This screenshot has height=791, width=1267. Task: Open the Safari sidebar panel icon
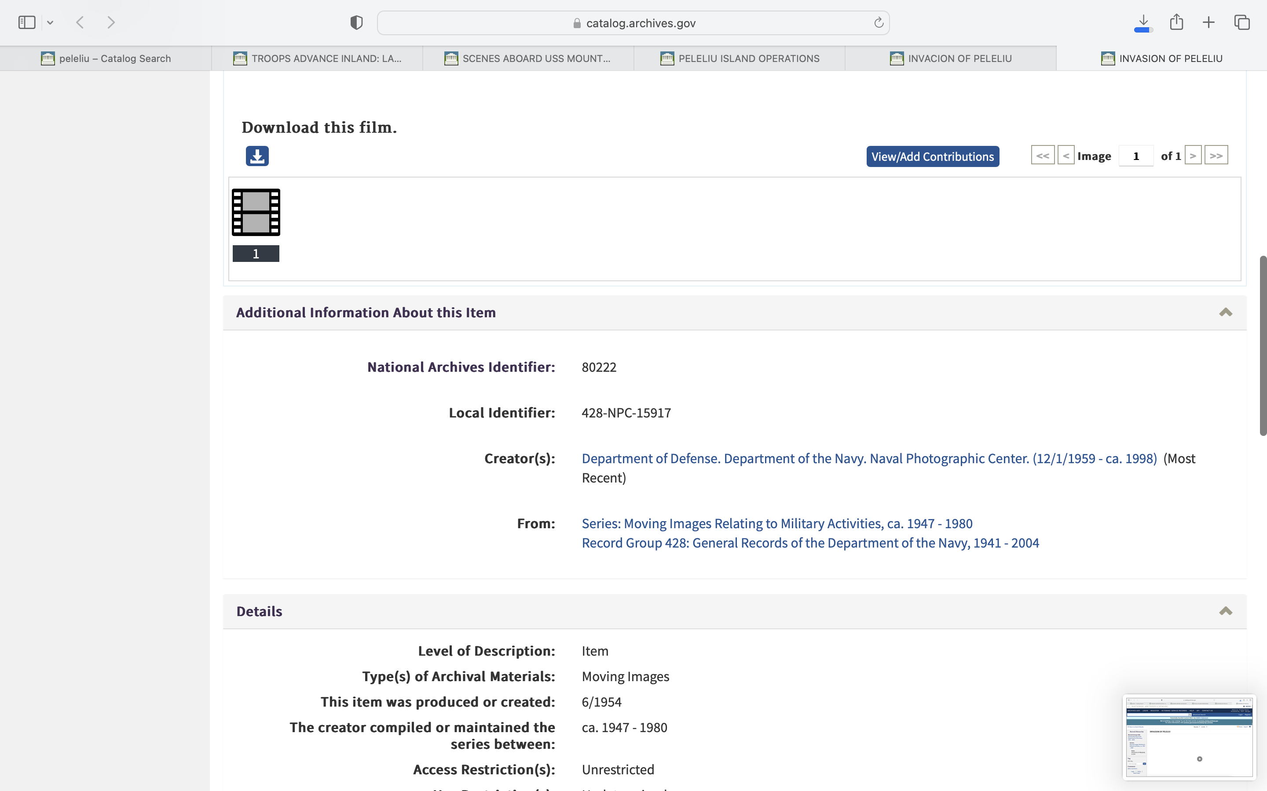[x=27, y=22]
